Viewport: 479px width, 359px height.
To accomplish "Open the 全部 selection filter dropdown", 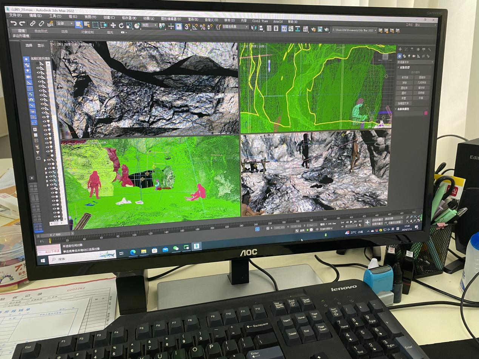I will click(65, 23).
